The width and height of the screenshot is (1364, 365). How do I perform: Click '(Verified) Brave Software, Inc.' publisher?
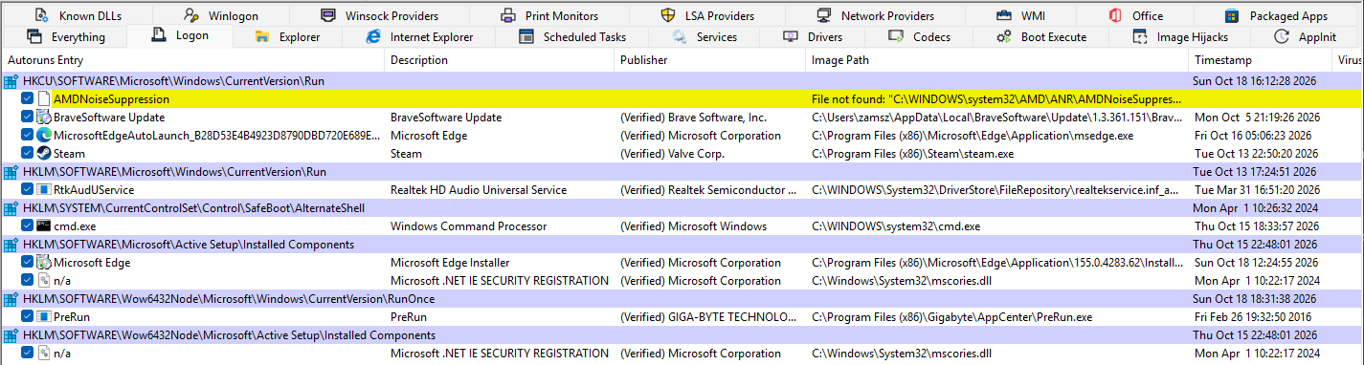coord(693,118)
